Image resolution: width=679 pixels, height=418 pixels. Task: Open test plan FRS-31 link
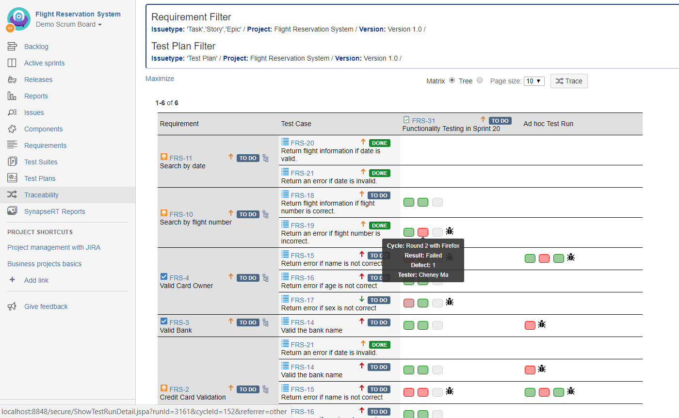point(423,121)
